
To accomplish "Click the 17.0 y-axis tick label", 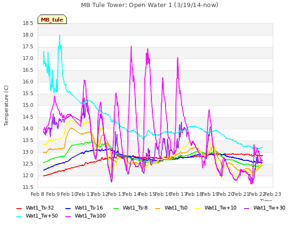I will (x=28, y=58).
